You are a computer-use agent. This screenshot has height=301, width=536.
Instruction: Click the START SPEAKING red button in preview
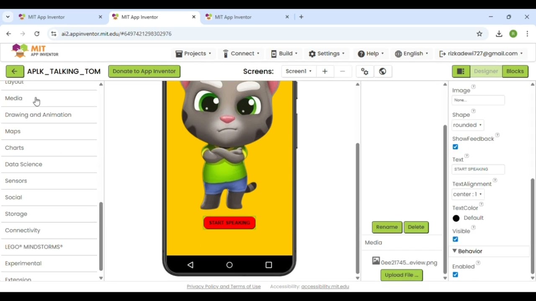click(x=229, y=223)
